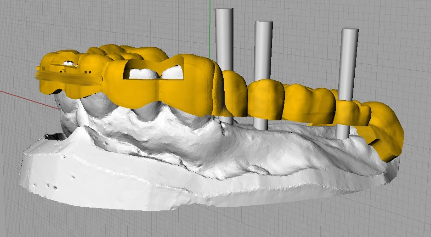Click empty grid background at top left

[69, 23]
